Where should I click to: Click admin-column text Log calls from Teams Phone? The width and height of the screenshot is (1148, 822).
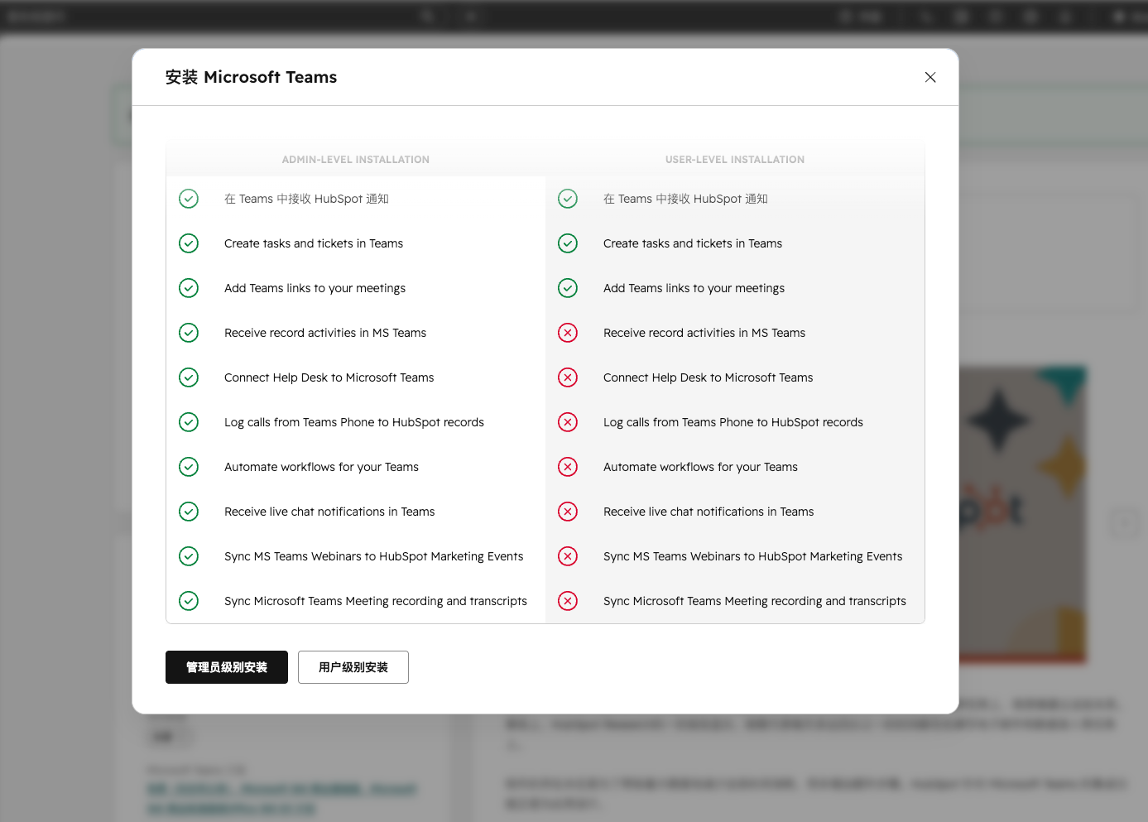pyautogui.click(x=354, y=422)
